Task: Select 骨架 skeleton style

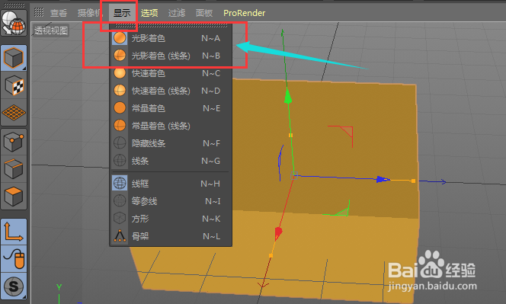Action: click(171, 236)
